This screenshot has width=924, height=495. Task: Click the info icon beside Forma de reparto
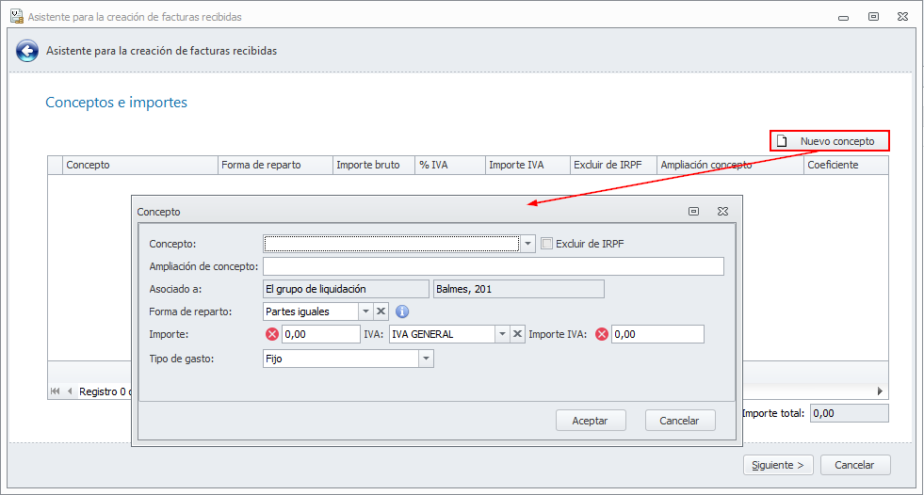402,311
